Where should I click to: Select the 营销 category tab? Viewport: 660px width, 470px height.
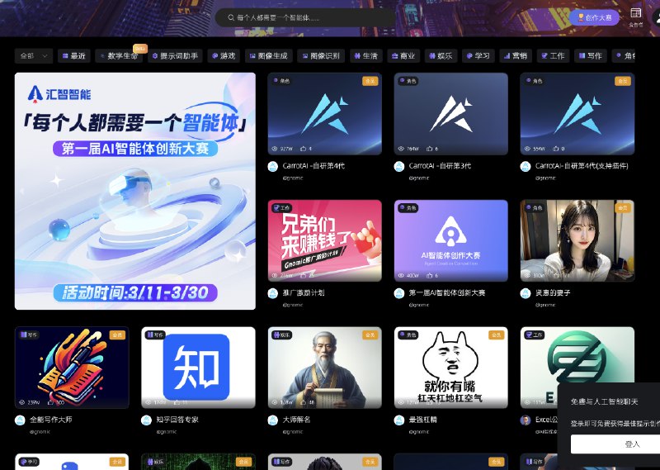point(516,55)
